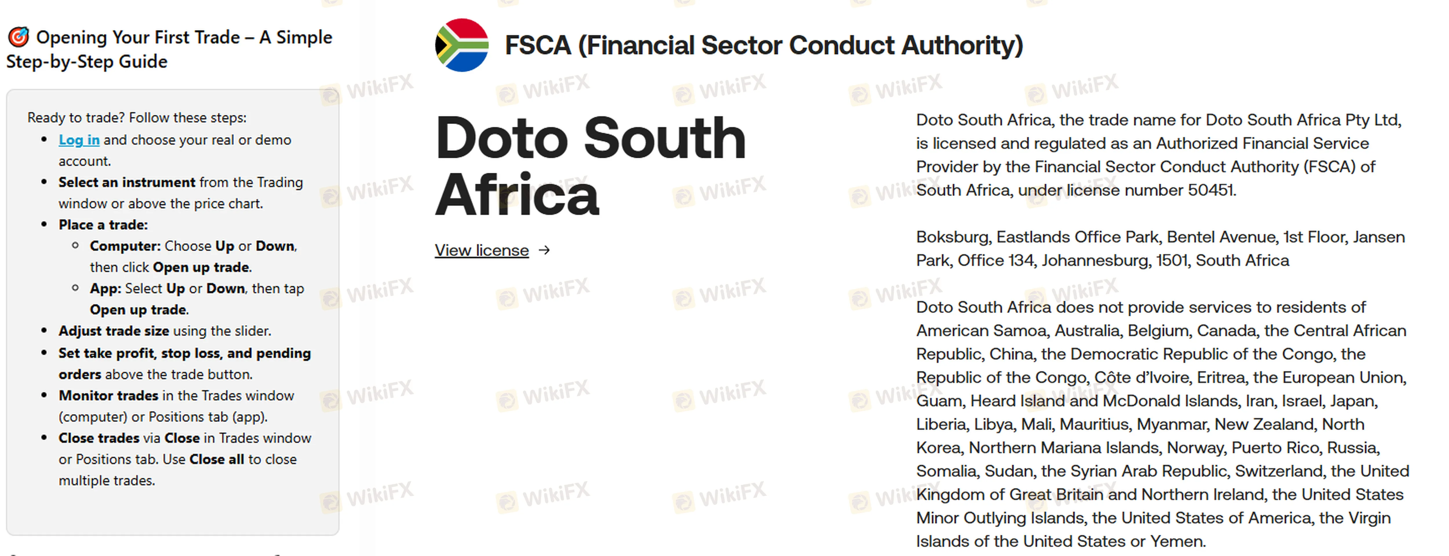Image resolution: width=1449 pixels, height=556 pixels.
Task: Click the target emoji beside Opening Your First Trade
Action: click(x=19, y=37)
